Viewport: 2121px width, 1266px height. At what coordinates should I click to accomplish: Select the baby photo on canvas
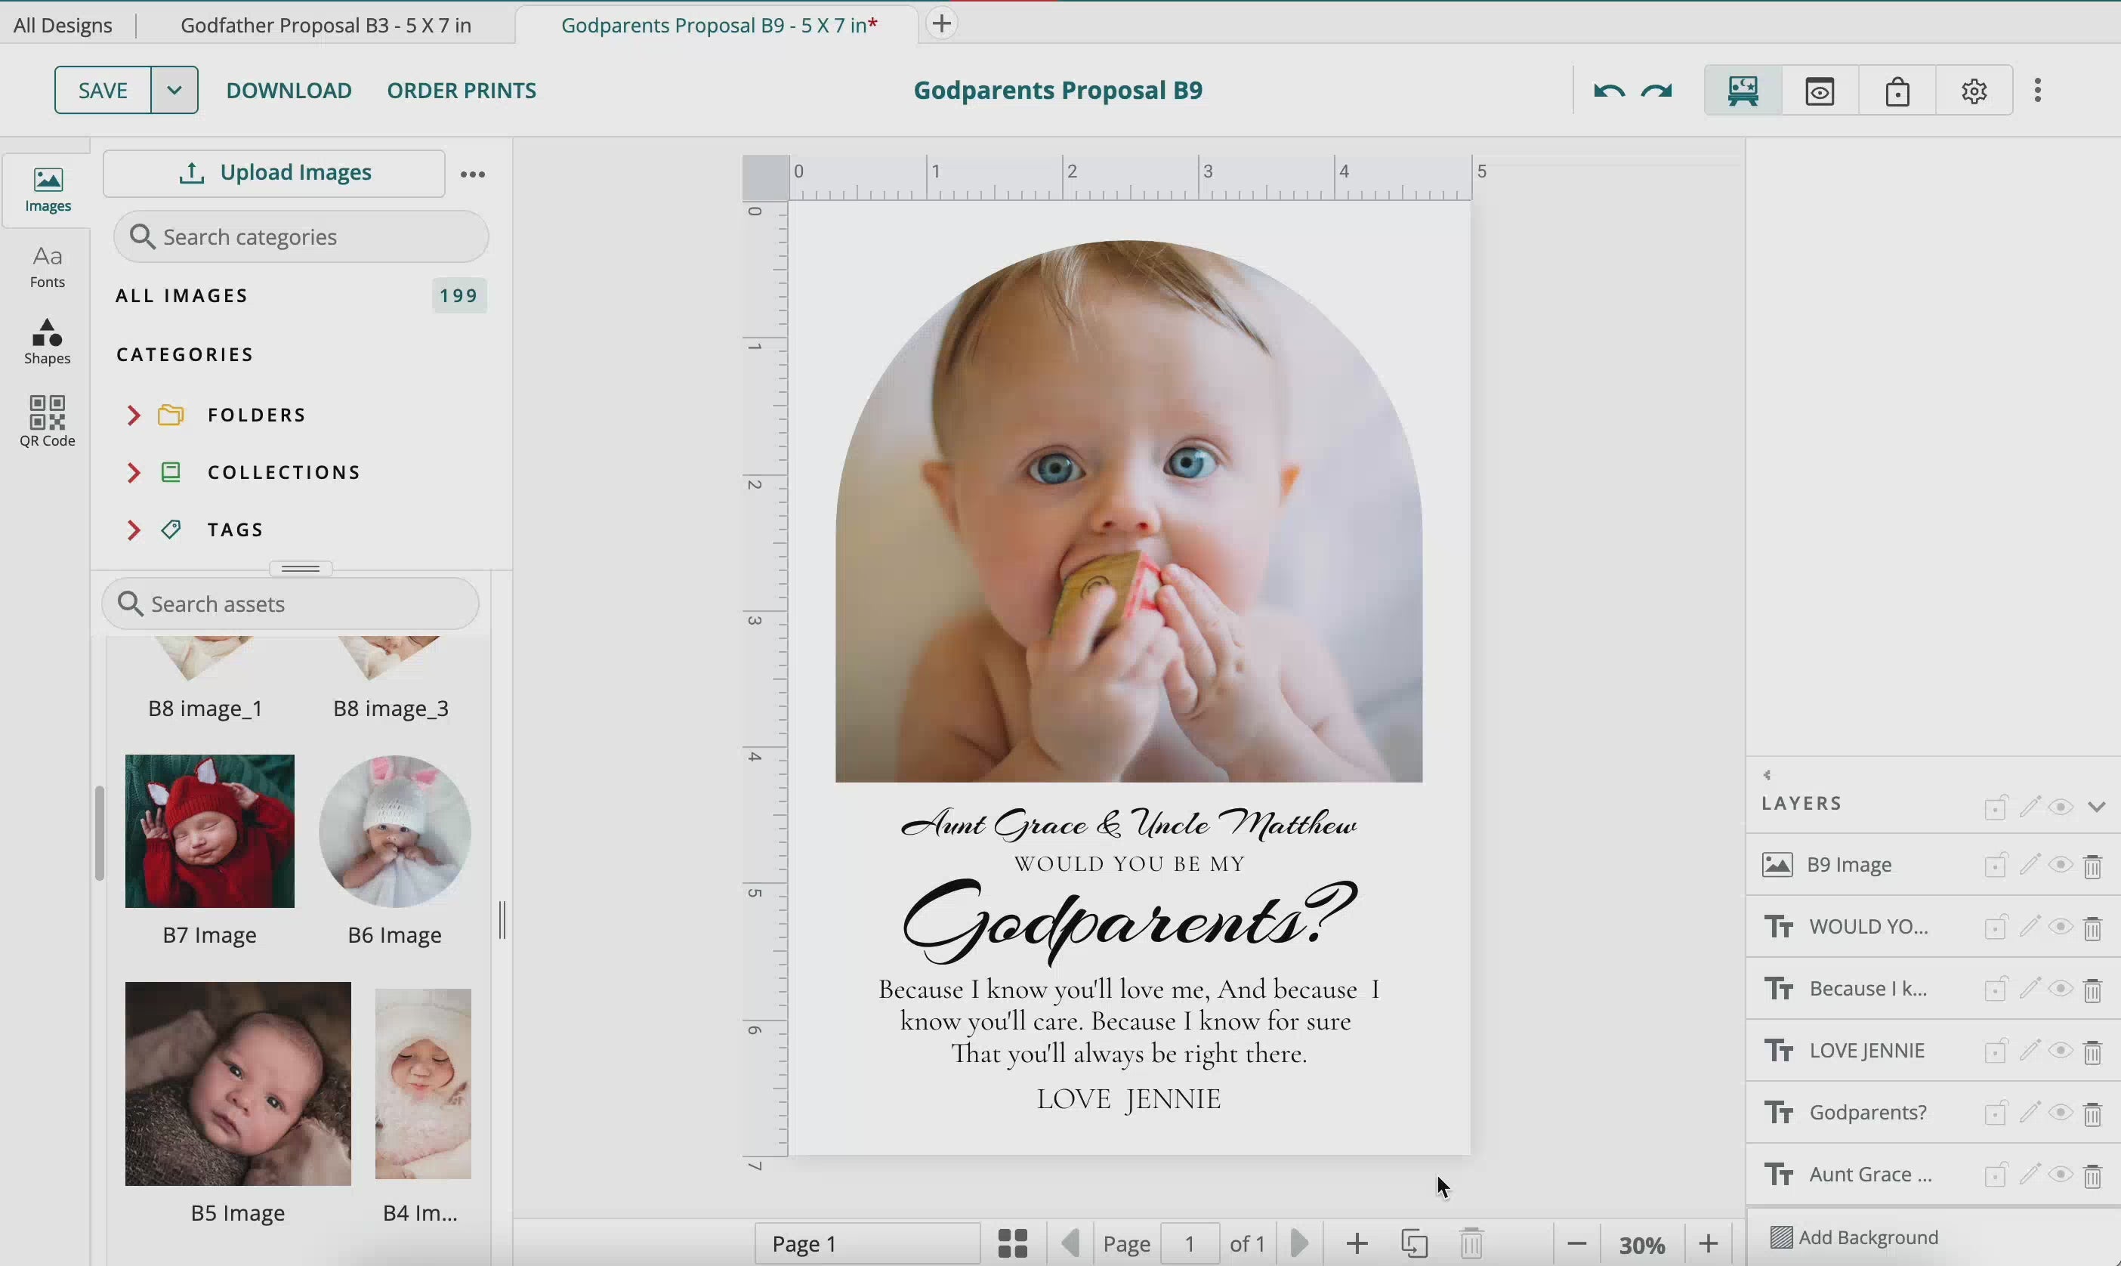click(x=1128, y=511)
